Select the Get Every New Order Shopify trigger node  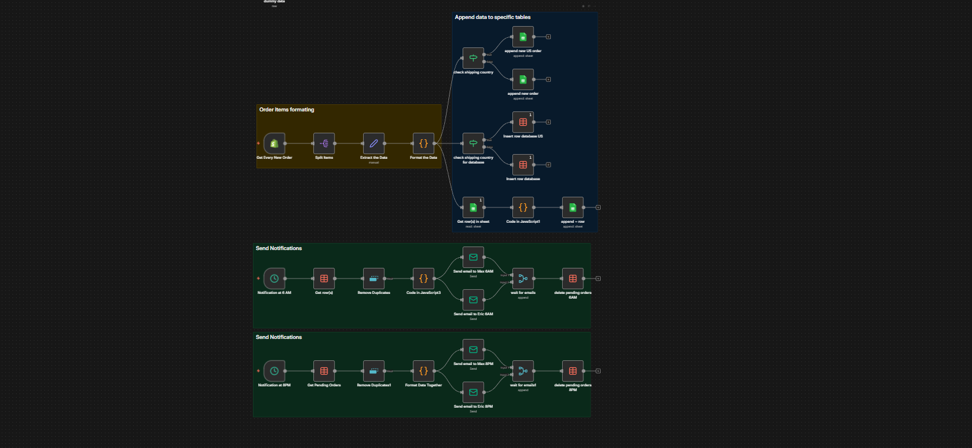[x=274, y=143]
